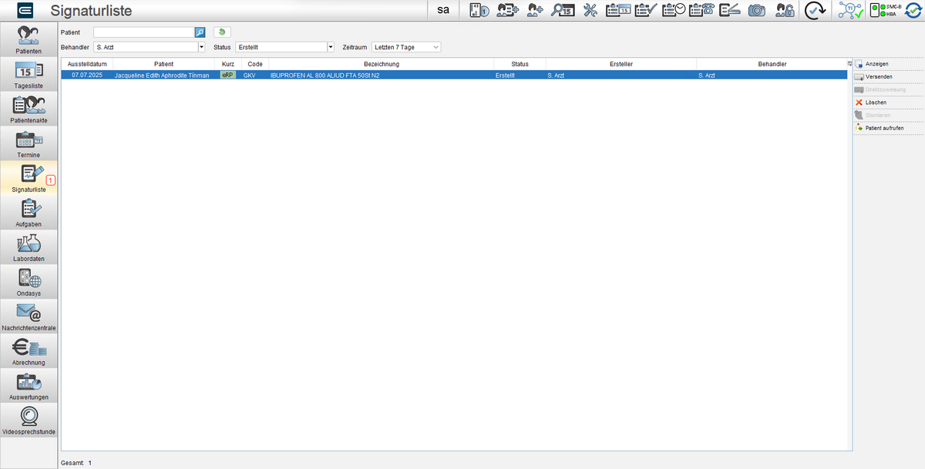
Task: Sort by Patient column header
Action: [163, 64]
